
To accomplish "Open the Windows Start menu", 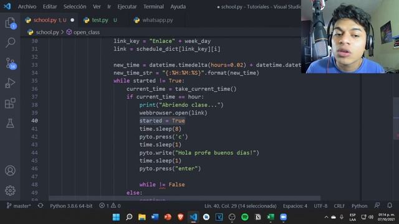I will coord(117,217).
